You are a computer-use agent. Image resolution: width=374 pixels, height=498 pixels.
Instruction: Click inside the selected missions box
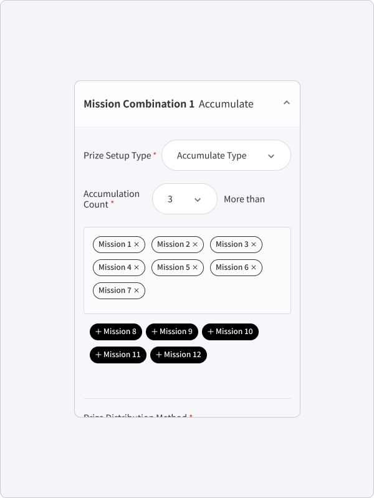187,271
